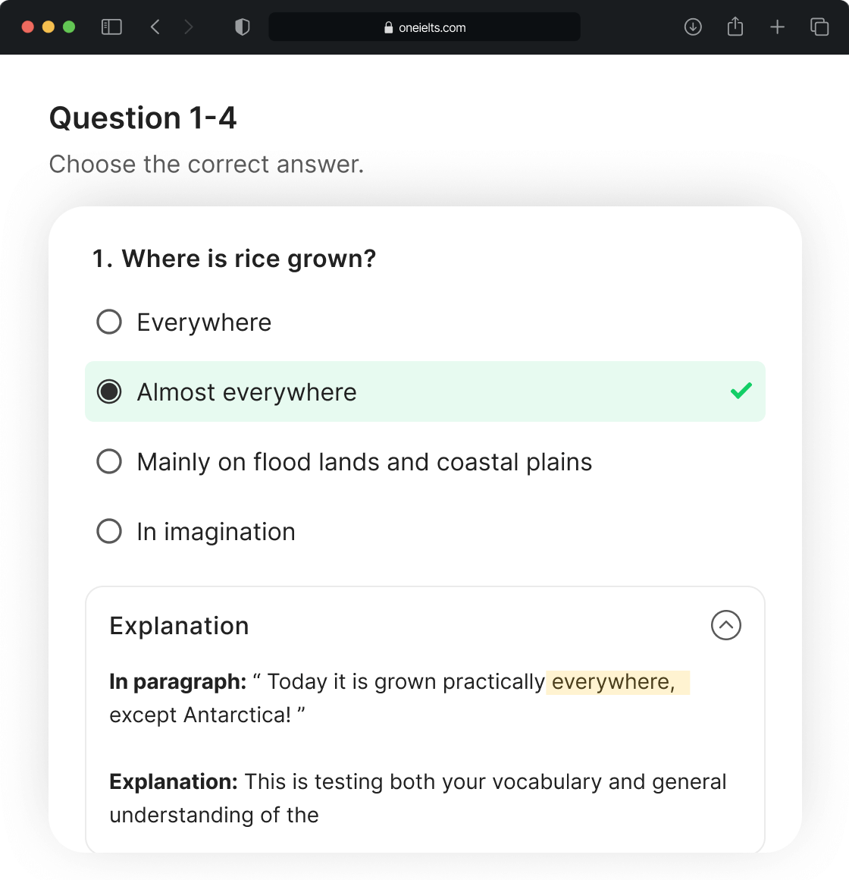Click the Question 1-4 heading
The width and height of the screenshot is (849, 880).
tap(143, 118)
